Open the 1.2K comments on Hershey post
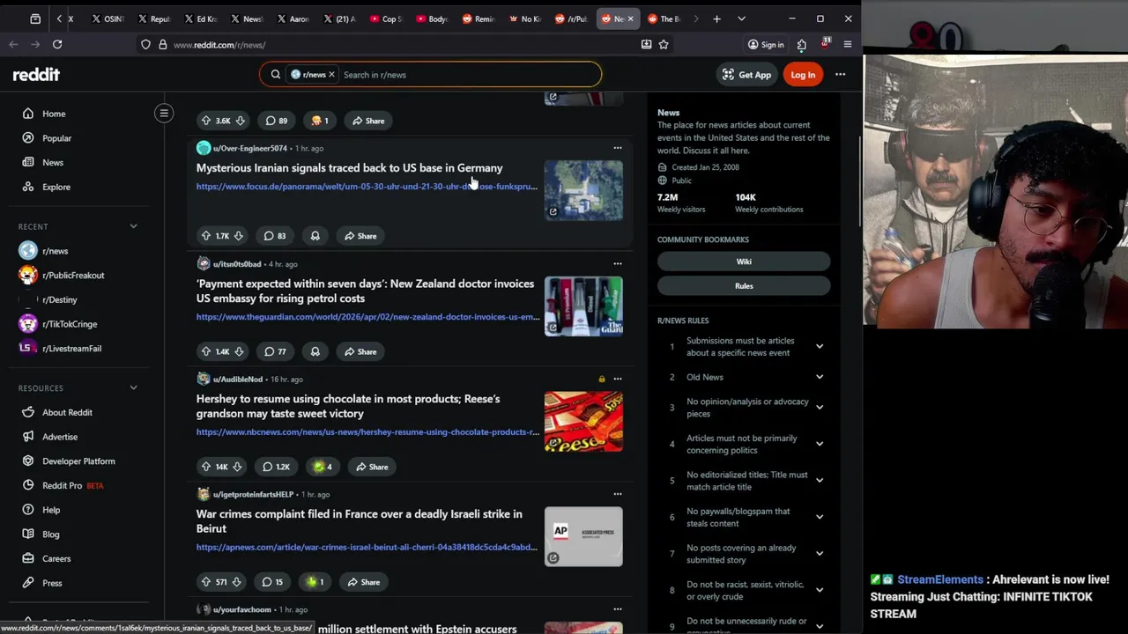1128x634 pixels. coord(277,467)
